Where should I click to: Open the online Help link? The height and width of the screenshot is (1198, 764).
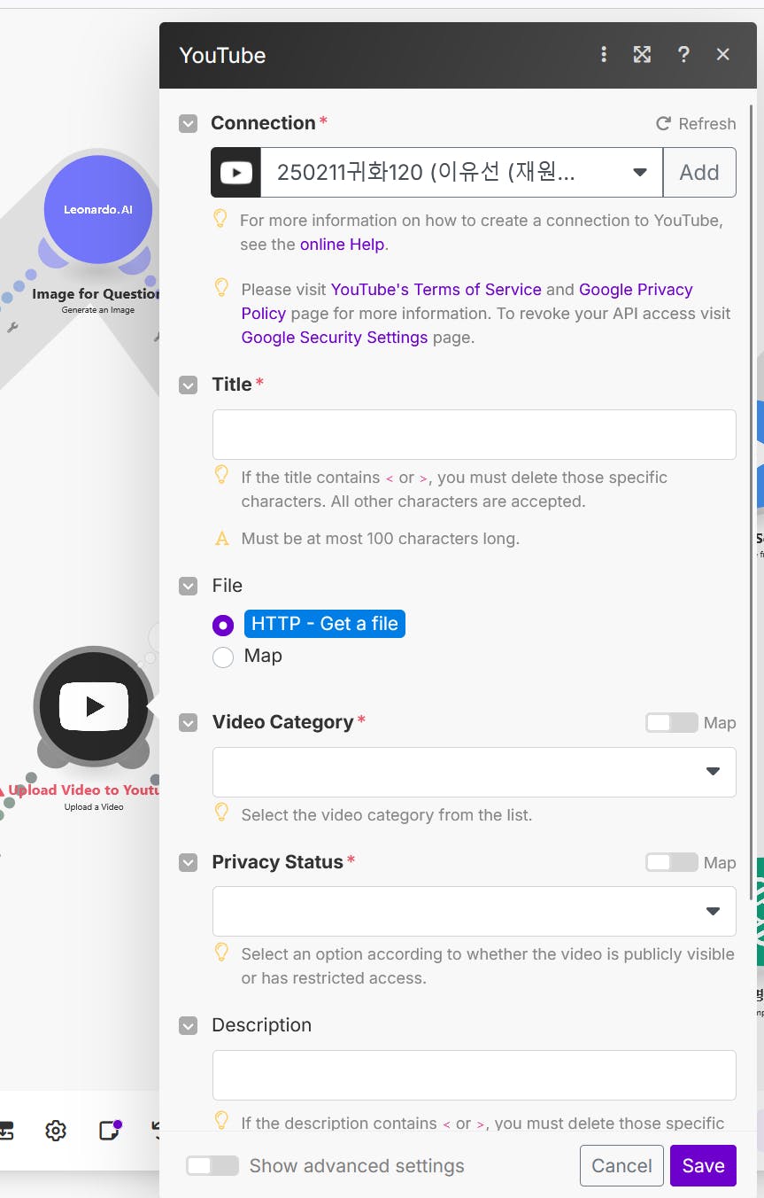pyautogui.click(x=342, y=244)
